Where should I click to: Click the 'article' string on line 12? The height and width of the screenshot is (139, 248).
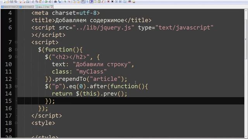click(x=105, y=79)
